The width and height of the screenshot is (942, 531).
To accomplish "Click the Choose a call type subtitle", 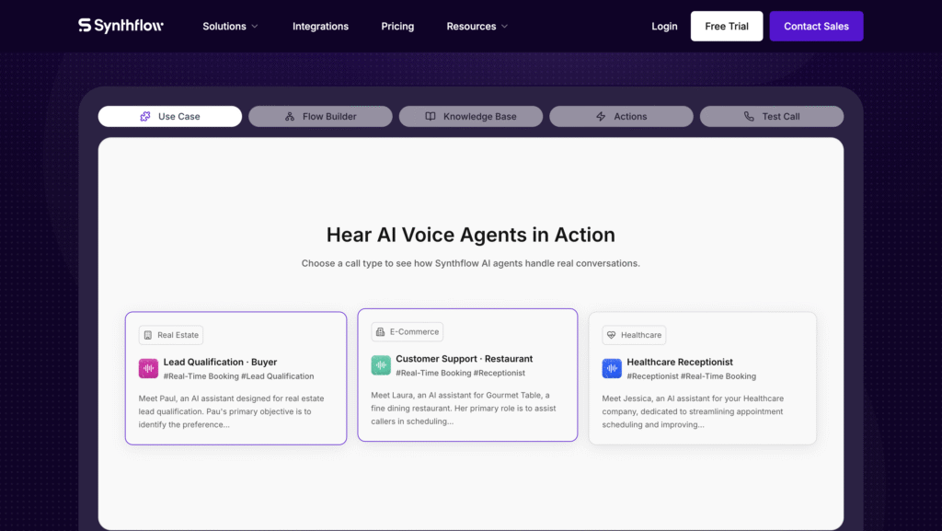I will point(470,263).
